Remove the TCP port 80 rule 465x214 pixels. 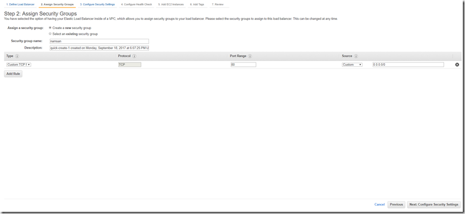point(457,65)
